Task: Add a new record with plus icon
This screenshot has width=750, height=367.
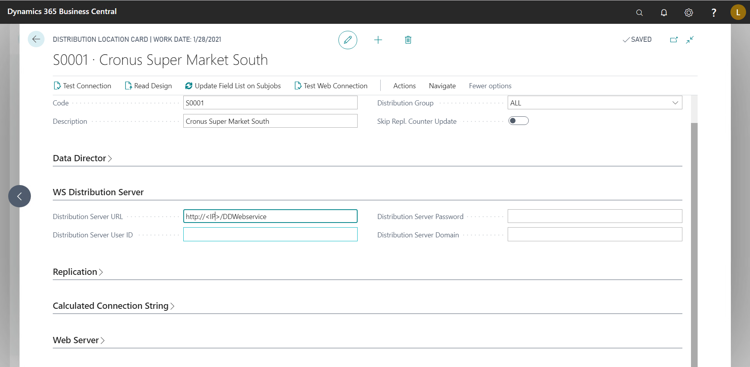Action: point(378,40)
